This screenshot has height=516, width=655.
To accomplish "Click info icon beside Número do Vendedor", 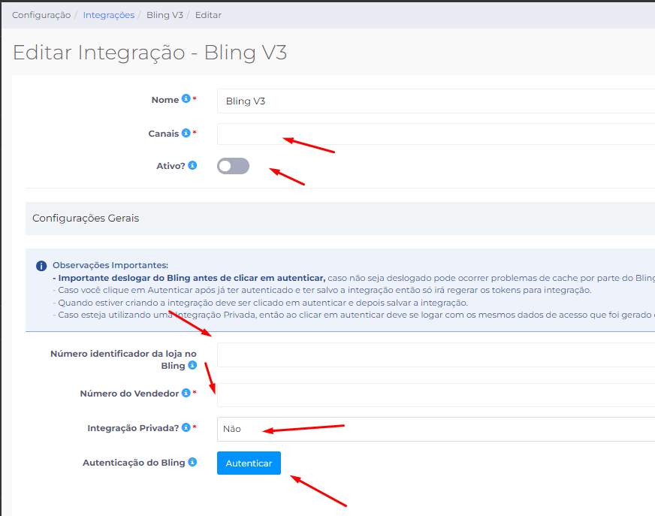I will pos(186,393).
